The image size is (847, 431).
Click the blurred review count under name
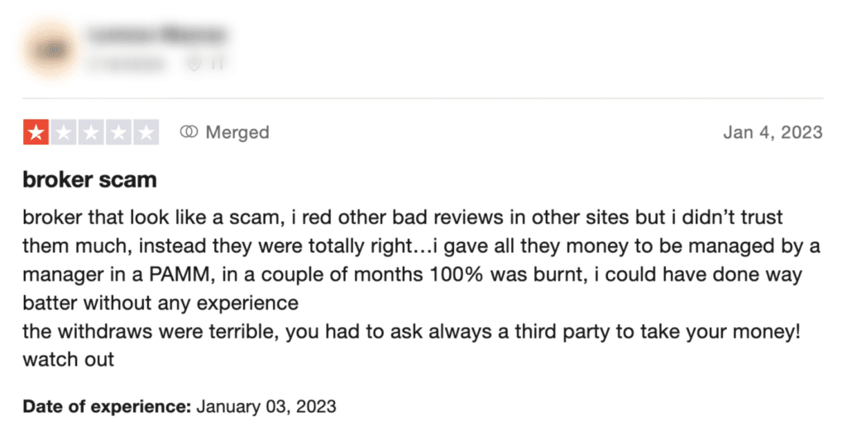(124, 63)
